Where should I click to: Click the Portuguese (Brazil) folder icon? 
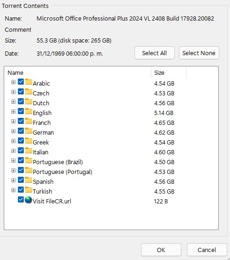click(29, 160)
